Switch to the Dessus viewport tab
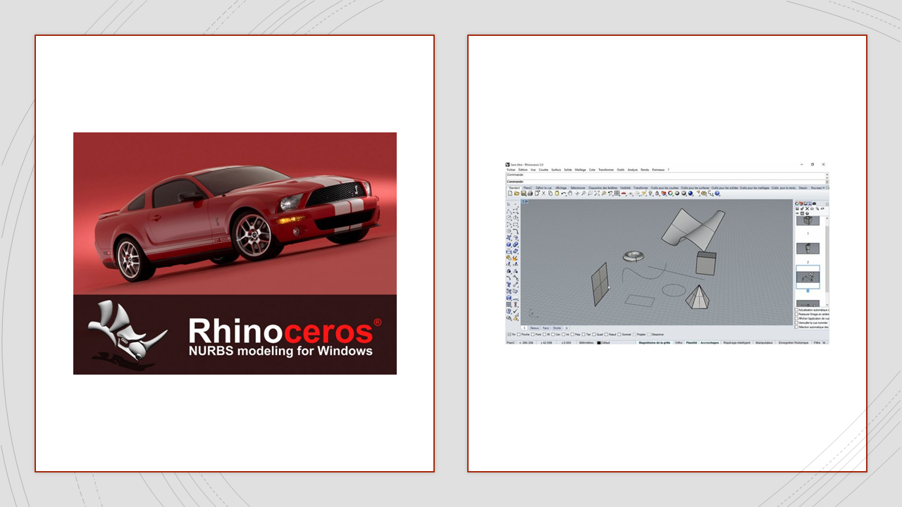The width and height of the screenshot is (902, 507). tap(534, 328)
